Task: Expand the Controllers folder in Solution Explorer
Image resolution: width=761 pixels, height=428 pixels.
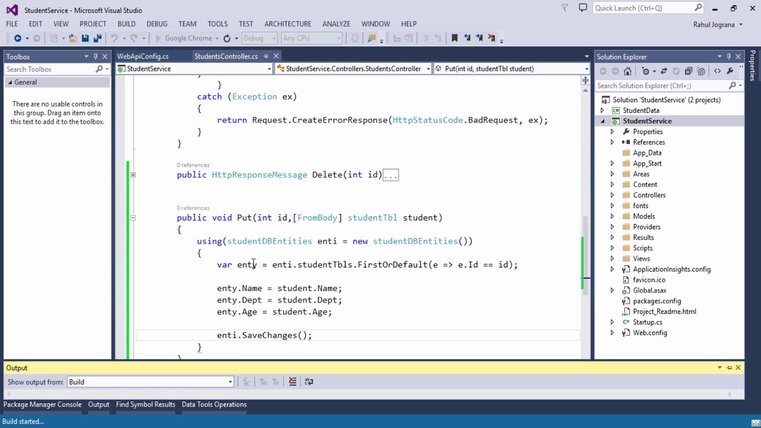Action: tap(612, 195)
